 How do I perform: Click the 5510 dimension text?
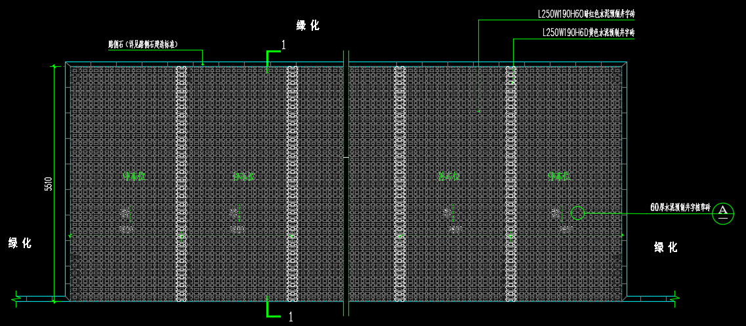(48, 183)
